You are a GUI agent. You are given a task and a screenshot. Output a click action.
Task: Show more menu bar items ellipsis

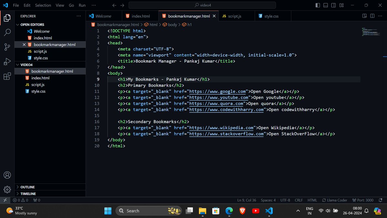(x=94, y=5)
